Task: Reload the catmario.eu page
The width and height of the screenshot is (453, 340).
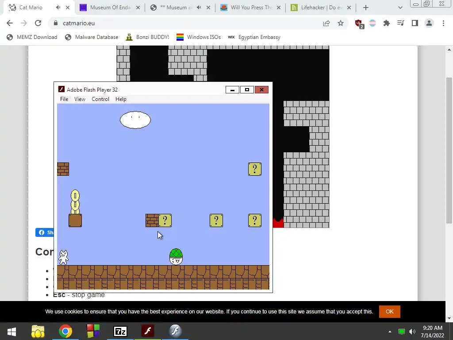Action: click(38, 23)
